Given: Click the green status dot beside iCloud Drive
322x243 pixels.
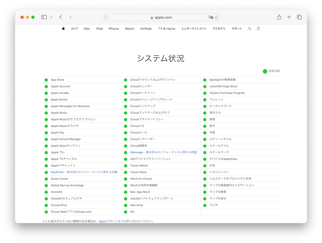Looking at the screenshot, I should [x=46, y=205].
